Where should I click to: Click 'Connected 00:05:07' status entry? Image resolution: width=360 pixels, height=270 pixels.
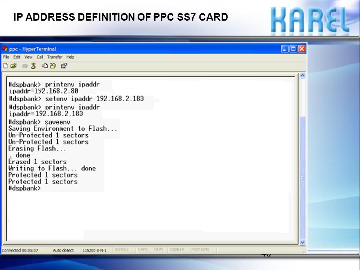pyautogui.click(x=20, y=250)
